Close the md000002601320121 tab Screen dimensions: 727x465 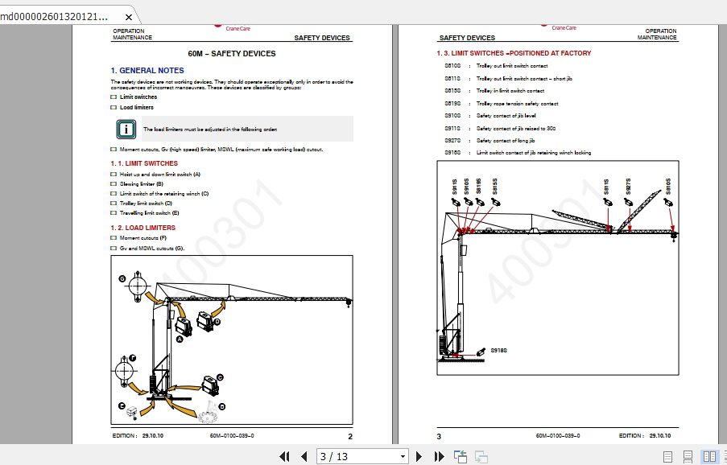[127, 15]
